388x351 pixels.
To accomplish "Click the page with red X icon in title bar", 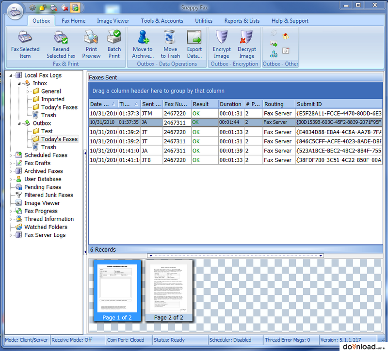I will tap(65, 8).
